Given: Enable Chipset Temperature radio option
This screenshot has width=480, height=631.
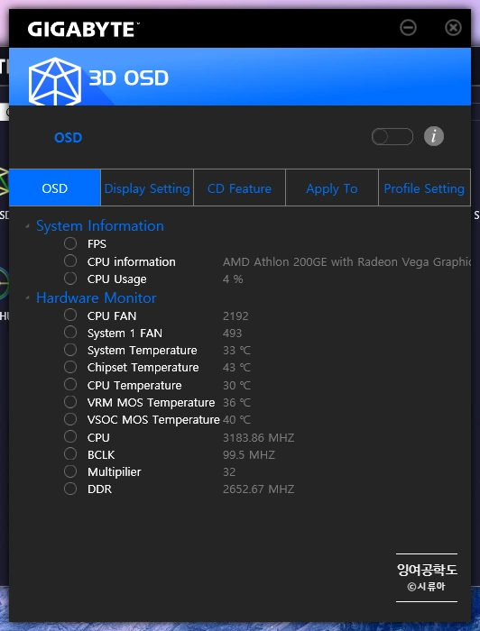Looking at the screenshot, I should pos(70,367).
